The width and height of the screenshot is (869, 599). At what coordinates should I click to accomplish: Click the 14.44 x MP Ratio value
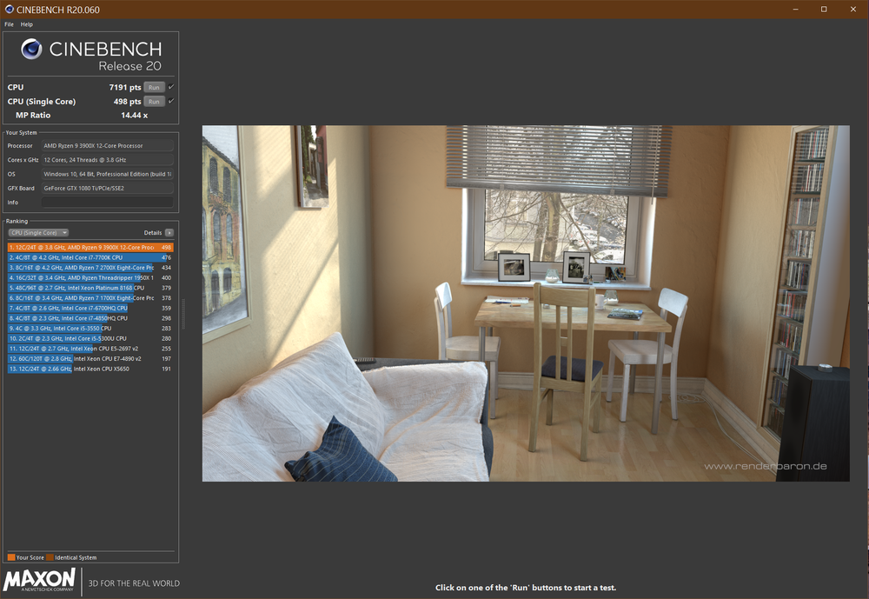click(x=134, y=116)
